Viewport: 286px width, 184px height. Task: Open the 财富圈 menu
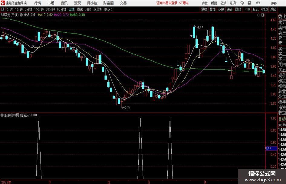point(108,3)
